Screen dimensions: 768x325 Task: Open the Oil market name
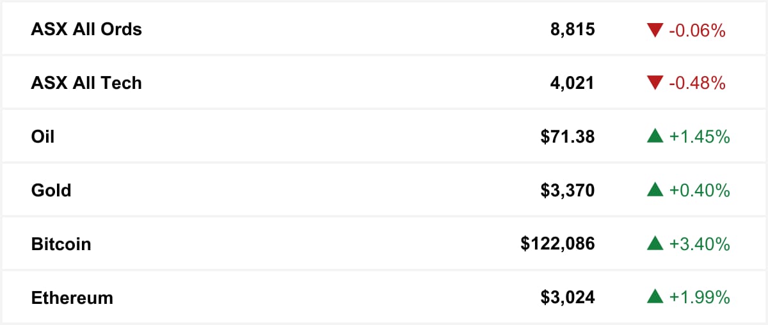tap(43, 137)
